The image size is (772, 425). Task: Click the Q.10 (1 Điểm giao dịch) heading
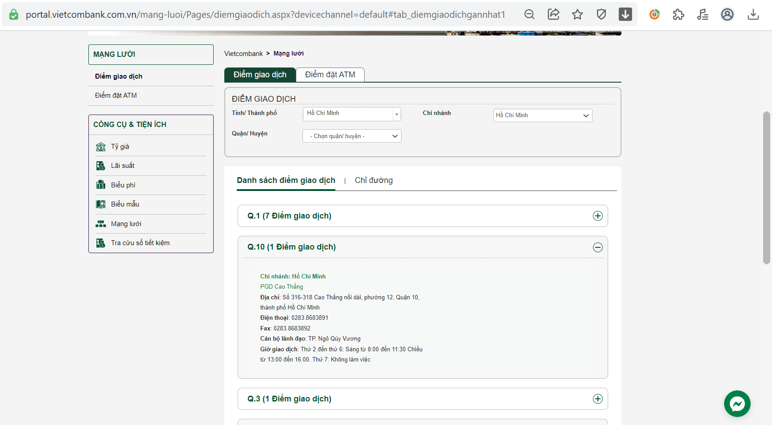click(291, 247)
